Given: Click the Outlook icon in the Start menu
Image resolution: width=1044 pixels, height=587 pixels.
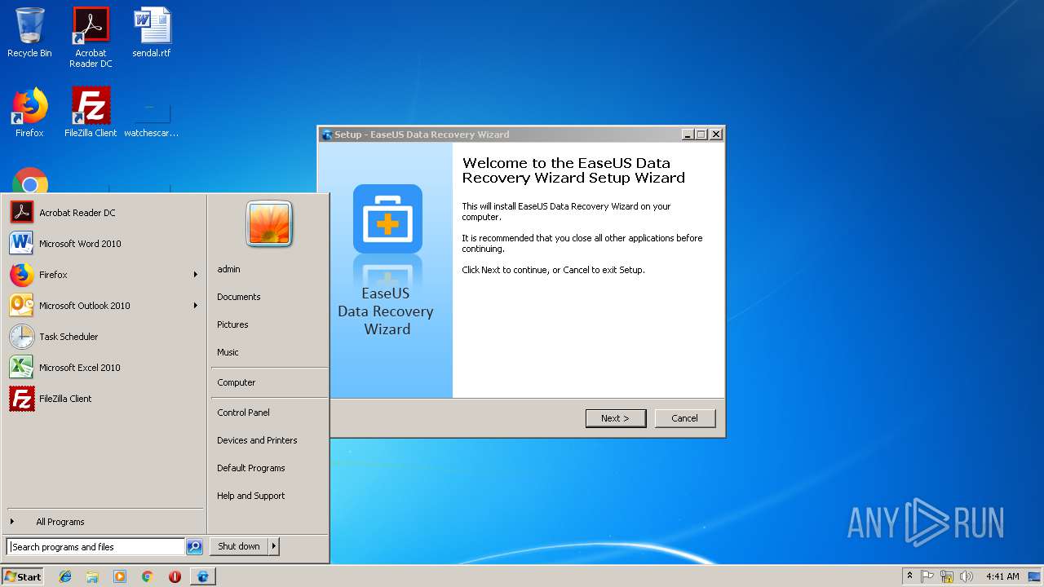Looking at the screenshot, I should (21, 305).
